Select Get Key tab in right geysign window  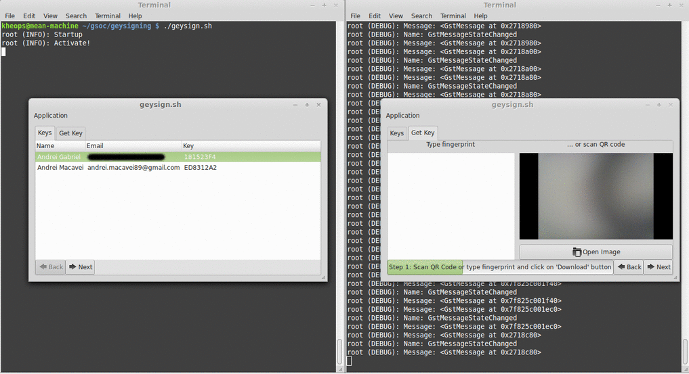423,133
